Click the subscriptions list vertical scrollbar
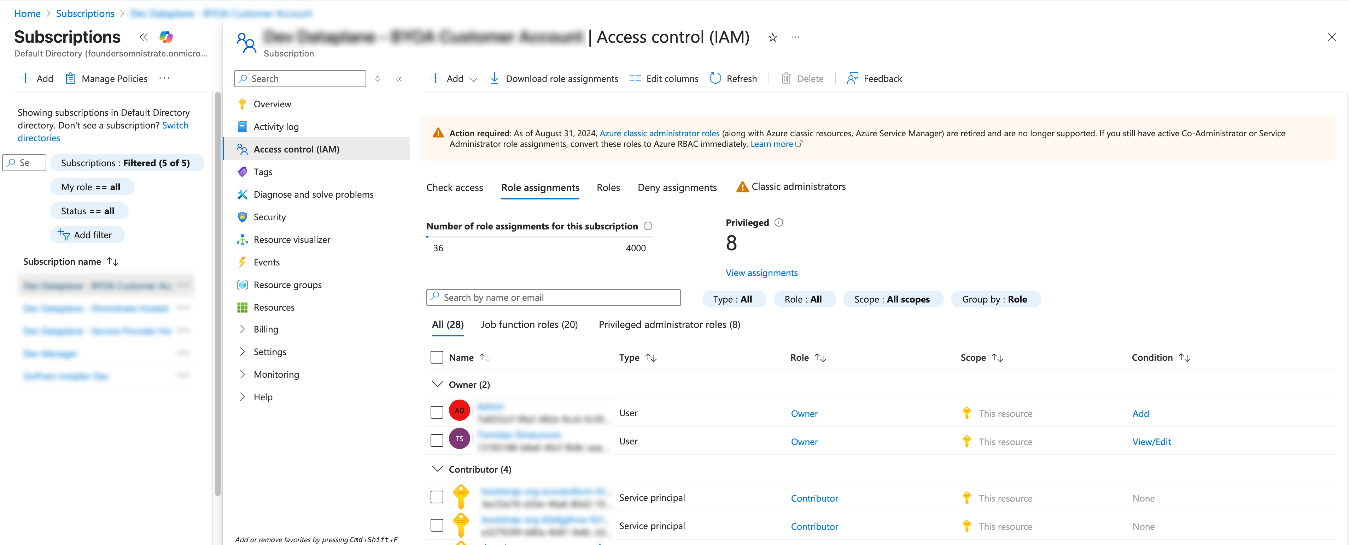1349x545 pixels. (217, 293)
